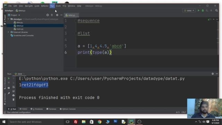Image resolution: width=222 pixels, height=125 pixels.
Task: Open the Navigate menu
Action: pos(29,6)
